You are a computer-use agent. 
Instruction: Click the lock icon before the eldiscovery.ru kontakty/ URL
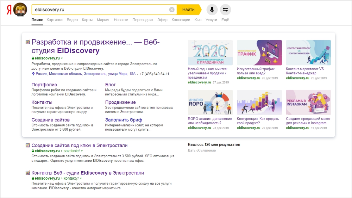click(x=33, y=178)
